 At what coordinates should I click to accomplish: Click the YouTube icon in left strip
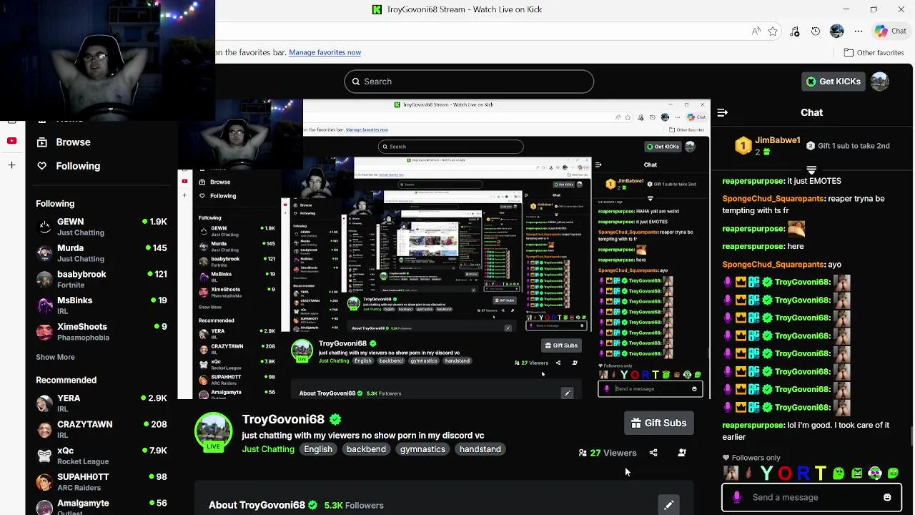pos(11,141)
